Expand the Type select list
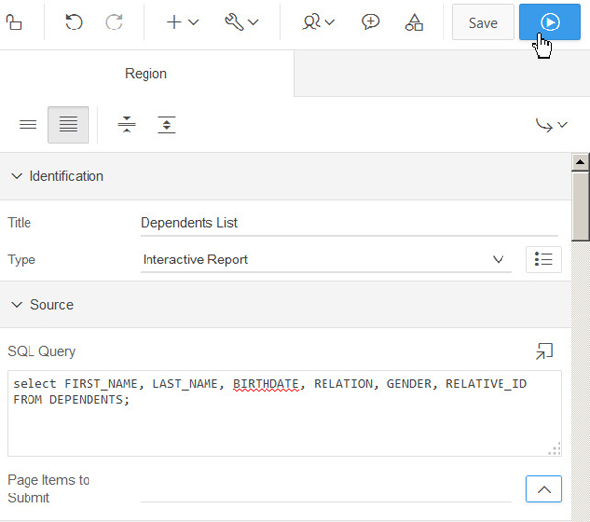The height and width of the screenshot is (522, 590). coord(324,260)
